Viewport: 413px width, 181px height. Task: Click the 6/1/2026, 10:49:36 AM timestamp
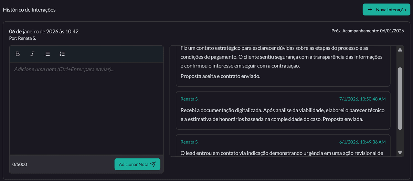pos(362,142)
